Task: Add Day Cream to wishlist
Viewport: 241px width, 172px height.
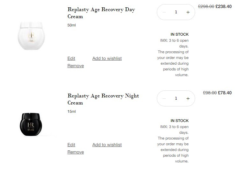Action: point(107,58)
